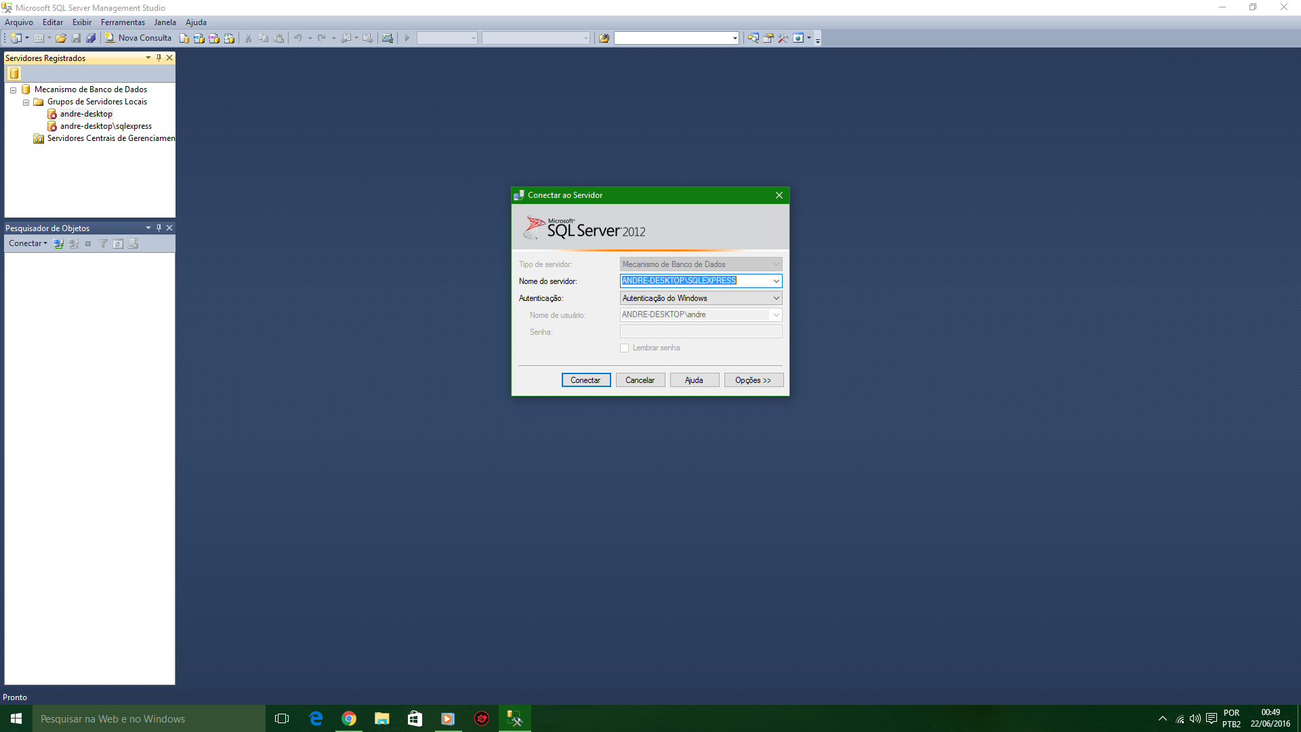
Task: Click the filter funnel icon in Pesquisador de Objetos
Action: pos(103,243)
